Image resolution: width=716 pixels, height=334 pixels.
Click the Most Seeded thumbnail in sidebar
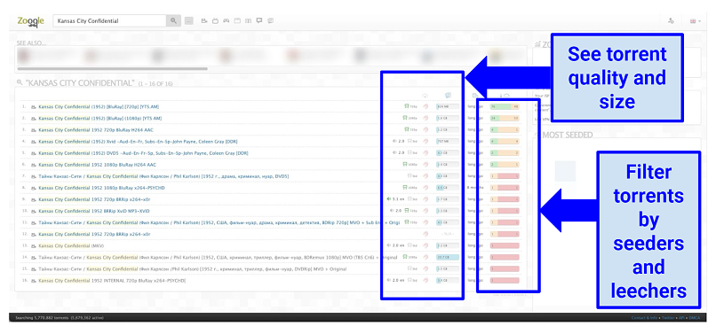click(565, 171)
